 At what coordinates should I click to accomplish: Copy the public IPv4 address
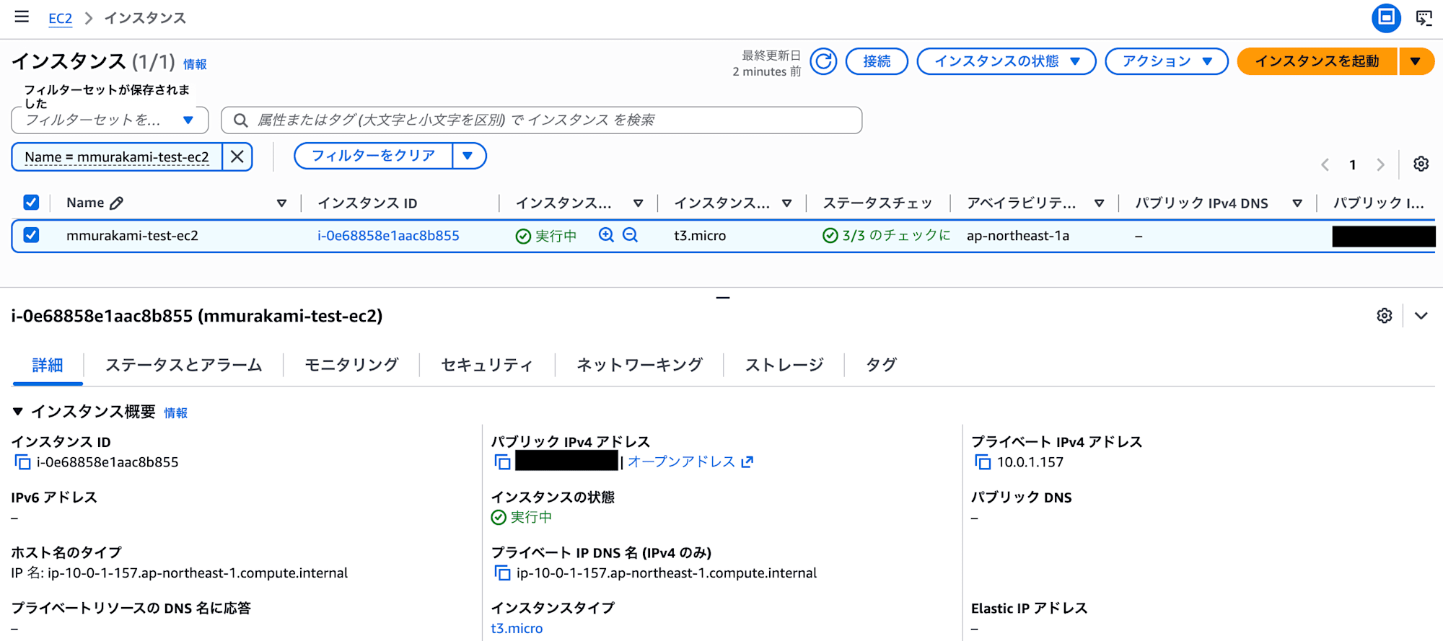503,462
